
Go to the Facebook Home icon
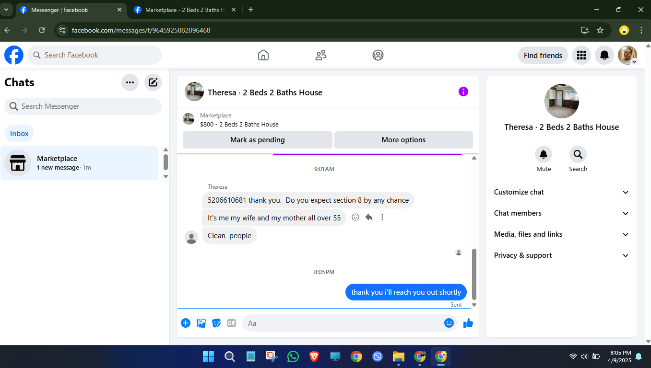(263, 55)
